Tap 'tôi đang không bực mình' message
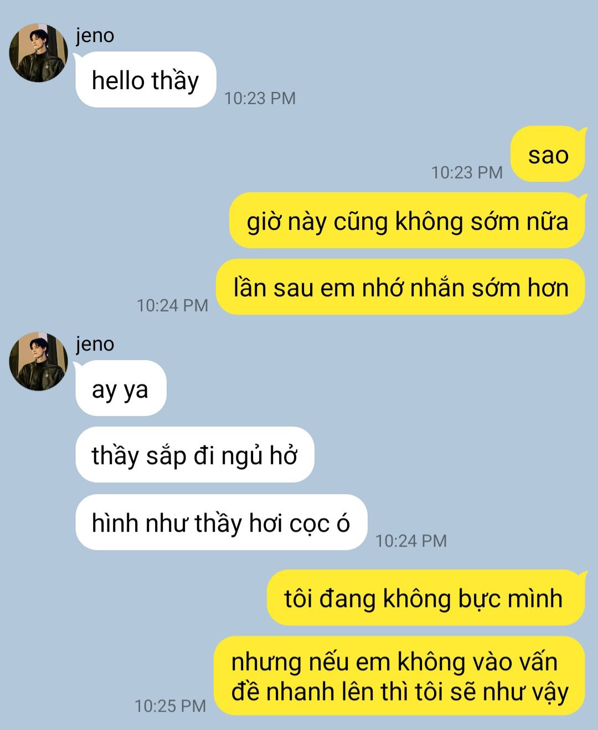Viewport: 598px width, 730px height. pyautogui.click(x=426, y=598)
